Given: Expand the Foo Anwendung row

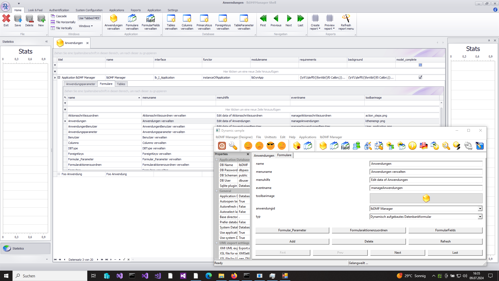Looking at the screenshot, I should click(59, 174).
